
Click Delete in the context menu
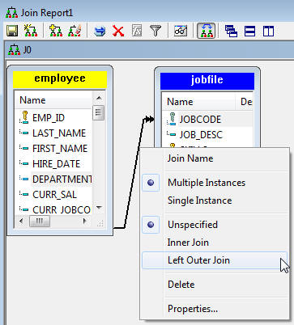(181, 285)
